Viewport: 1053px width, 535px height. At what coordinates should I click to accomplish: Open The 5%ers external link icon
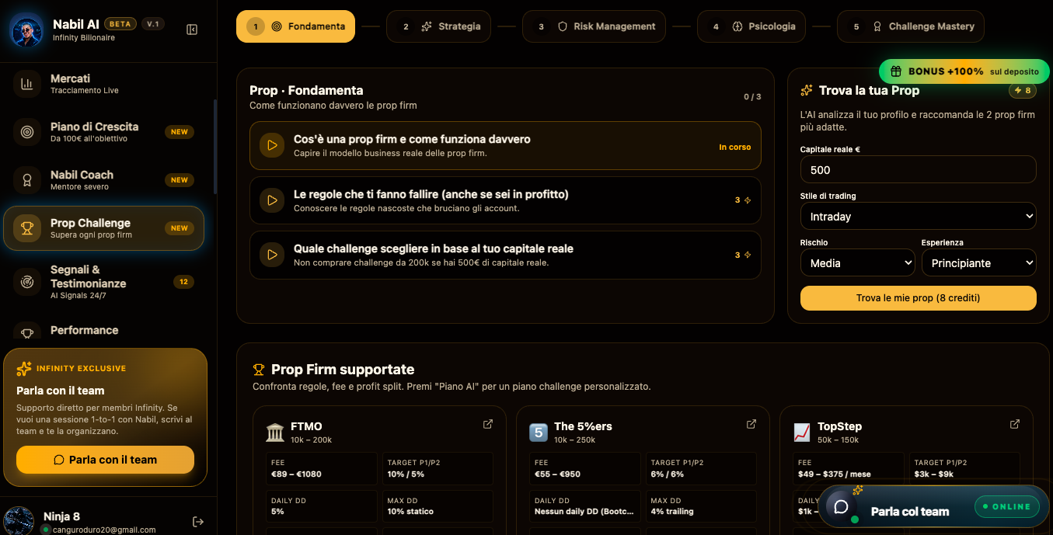pos(751,424)
